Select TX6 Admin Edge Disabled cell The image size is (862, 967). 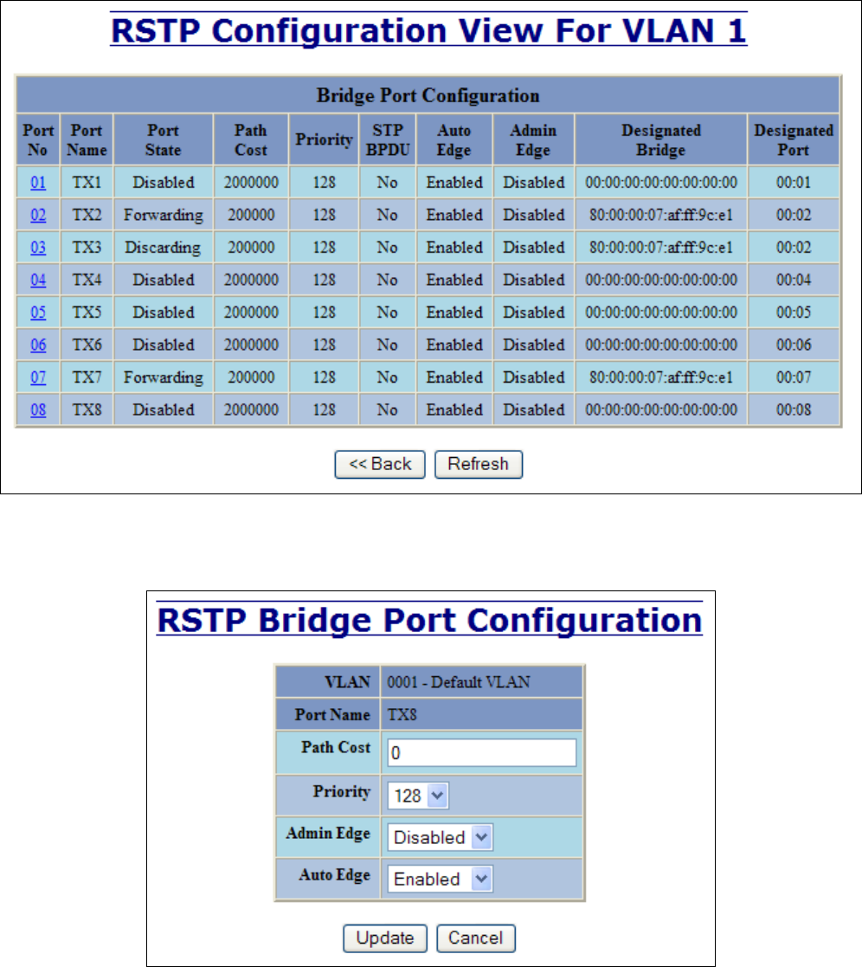[533, 345]
